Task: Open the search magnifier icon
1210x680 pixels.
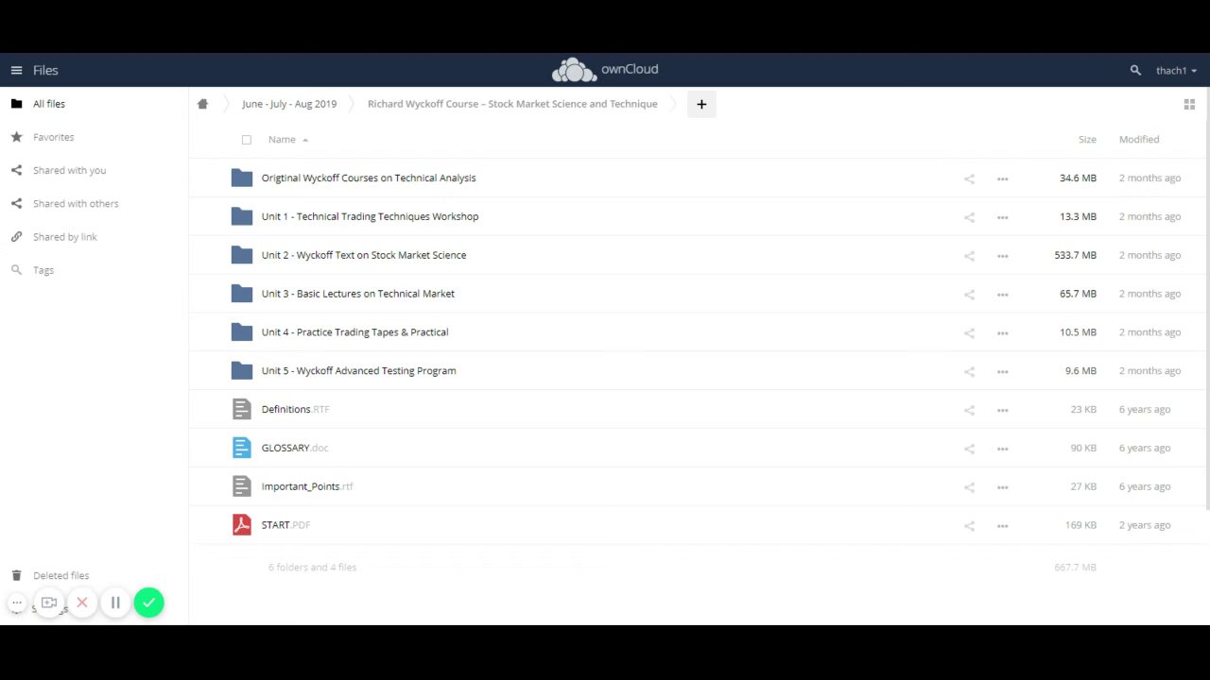Action: click(x=1135, y=70)
